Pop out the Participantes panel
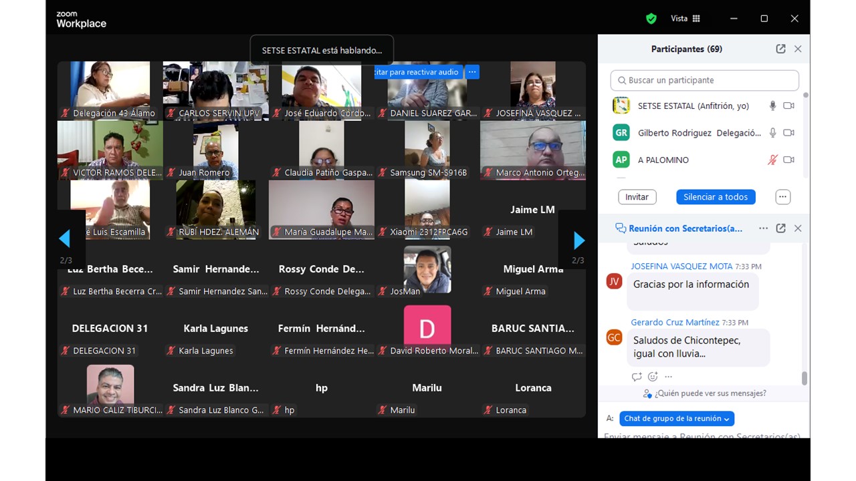Image resolution: width=856 pixels, height=481 pixels. point(780,49)
